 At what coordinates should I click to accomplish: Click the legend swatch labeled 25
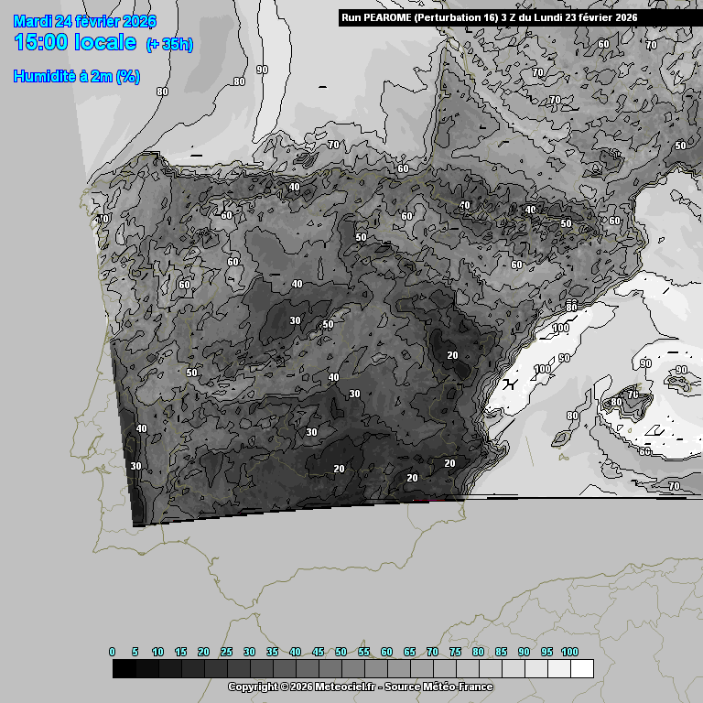pos(238,669)
